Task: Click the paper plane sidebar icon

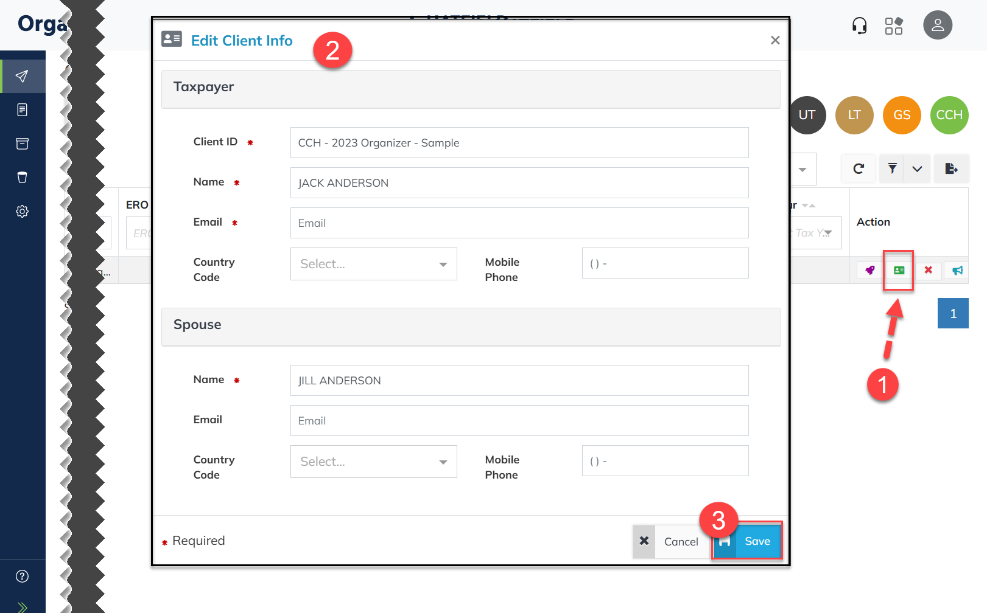Action: [x=23, y=76]
